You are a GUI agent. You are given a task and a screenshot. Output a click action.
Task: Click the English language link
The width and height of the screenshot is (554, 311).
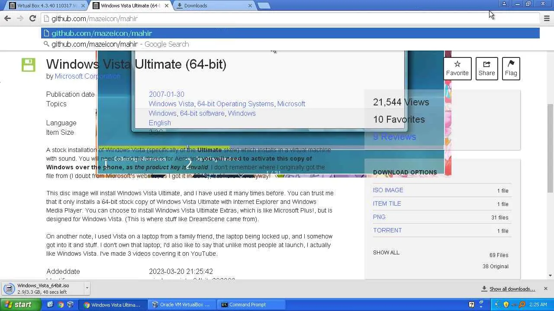coord(160,123)
